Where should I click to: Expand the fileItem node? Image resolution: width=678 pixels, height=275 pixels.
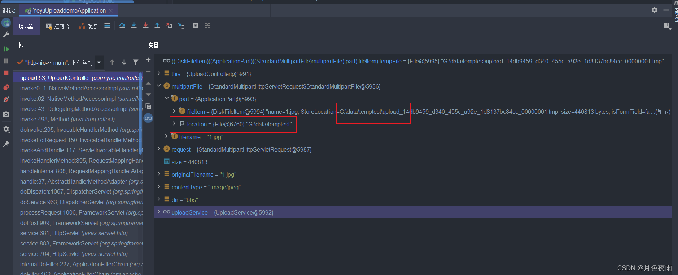pos(174,111)
